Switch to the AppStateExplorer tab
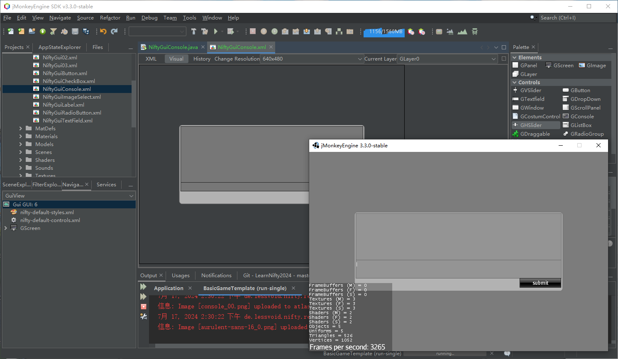This screenshot has width=618, height=359. (60, 47)
